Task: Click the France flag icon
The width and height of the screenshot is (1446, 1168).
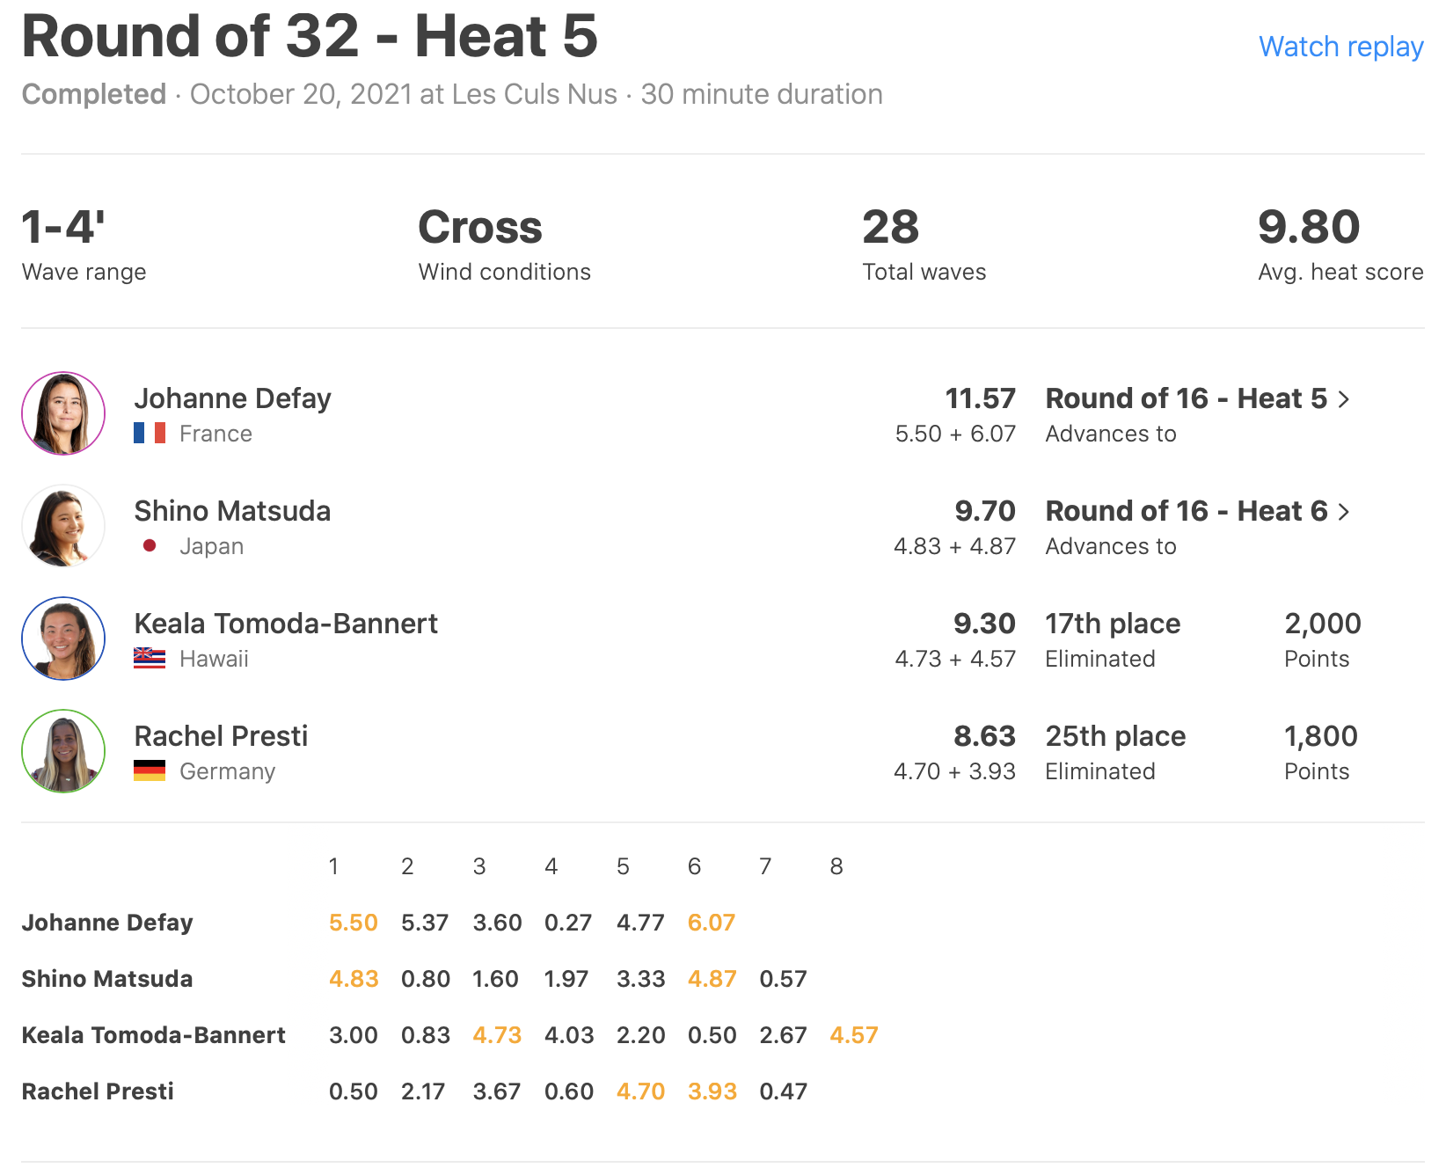Action: tap(150, 434)
